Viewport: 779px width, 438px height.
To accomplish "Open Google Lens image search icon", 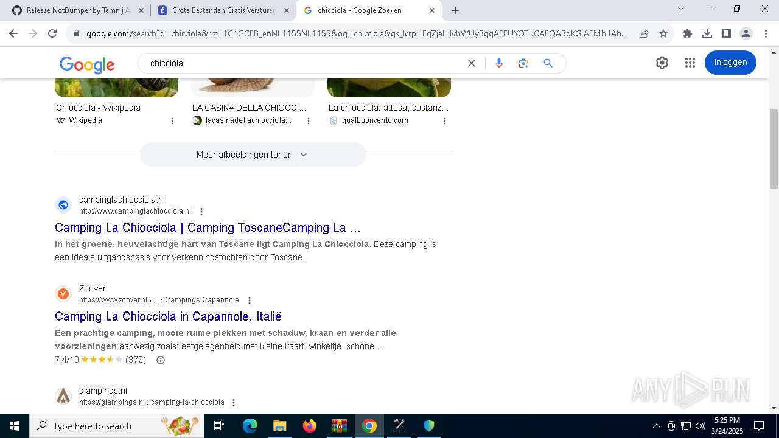I will (523, 63).
